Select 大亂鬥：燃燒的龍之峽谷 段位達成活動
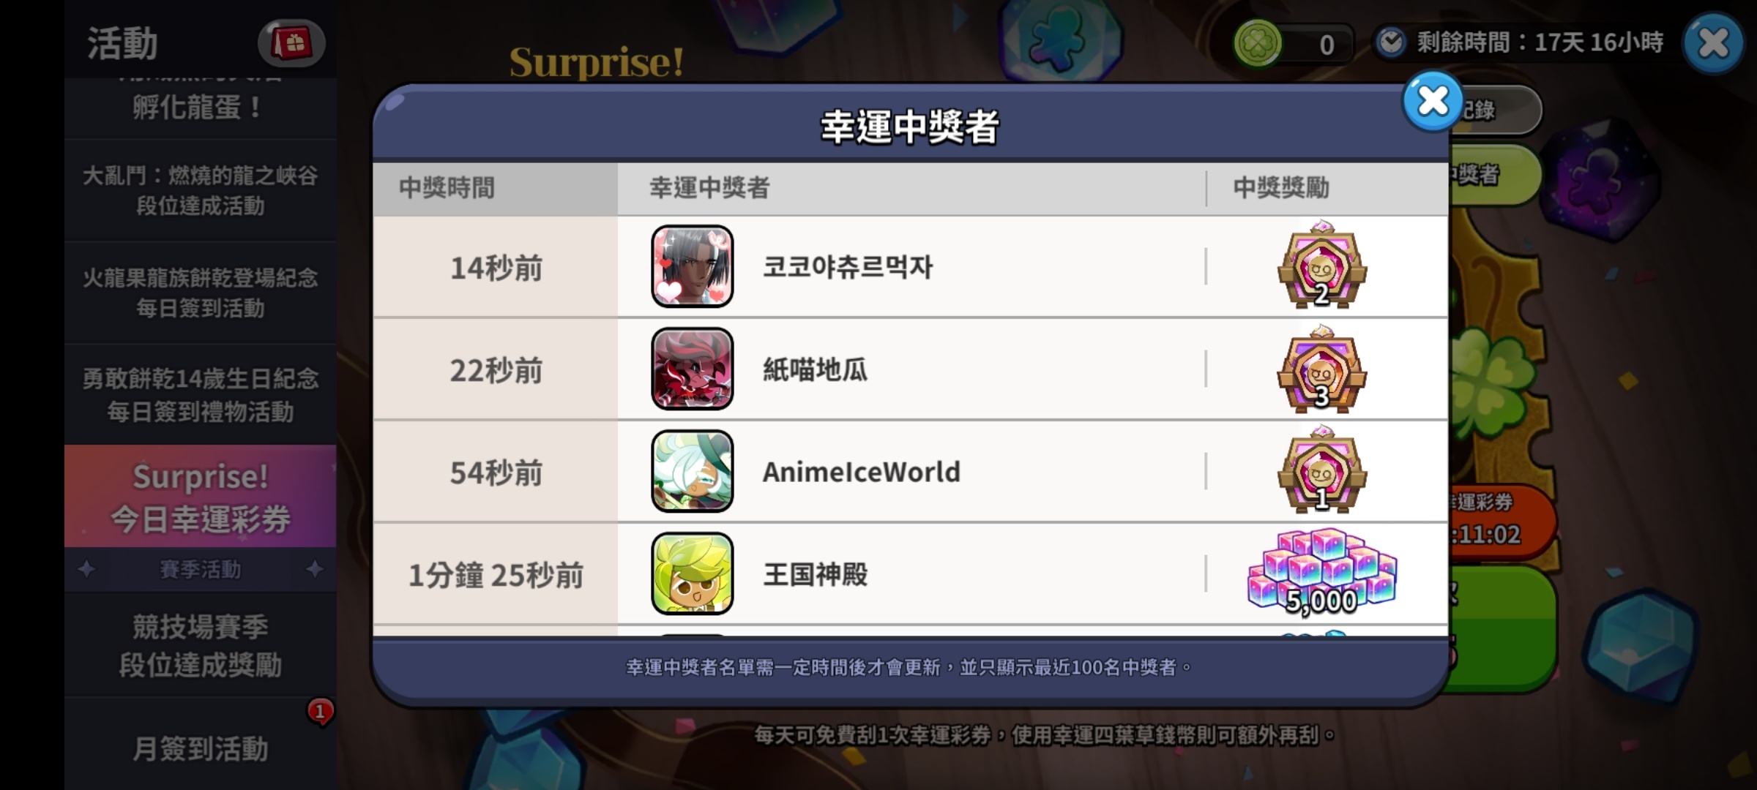This screenshot has width=1757, height=790. (x=200, y=190)
